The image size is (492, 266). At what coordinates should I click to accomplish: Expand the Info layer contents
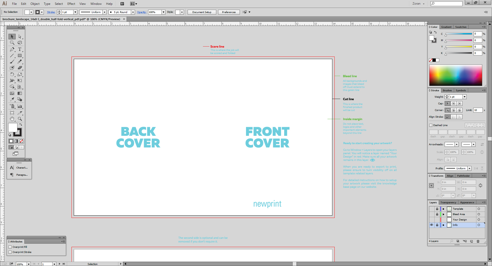444,225
